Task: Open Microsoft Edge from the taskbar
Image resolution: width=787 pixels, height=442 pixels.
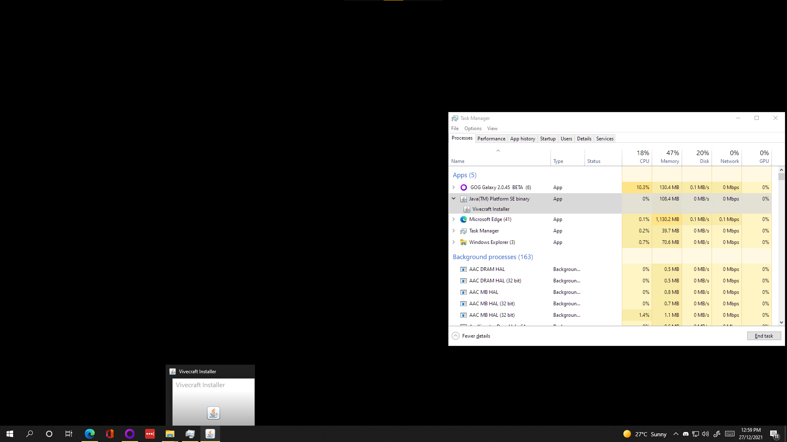Action: pos(90,433)
